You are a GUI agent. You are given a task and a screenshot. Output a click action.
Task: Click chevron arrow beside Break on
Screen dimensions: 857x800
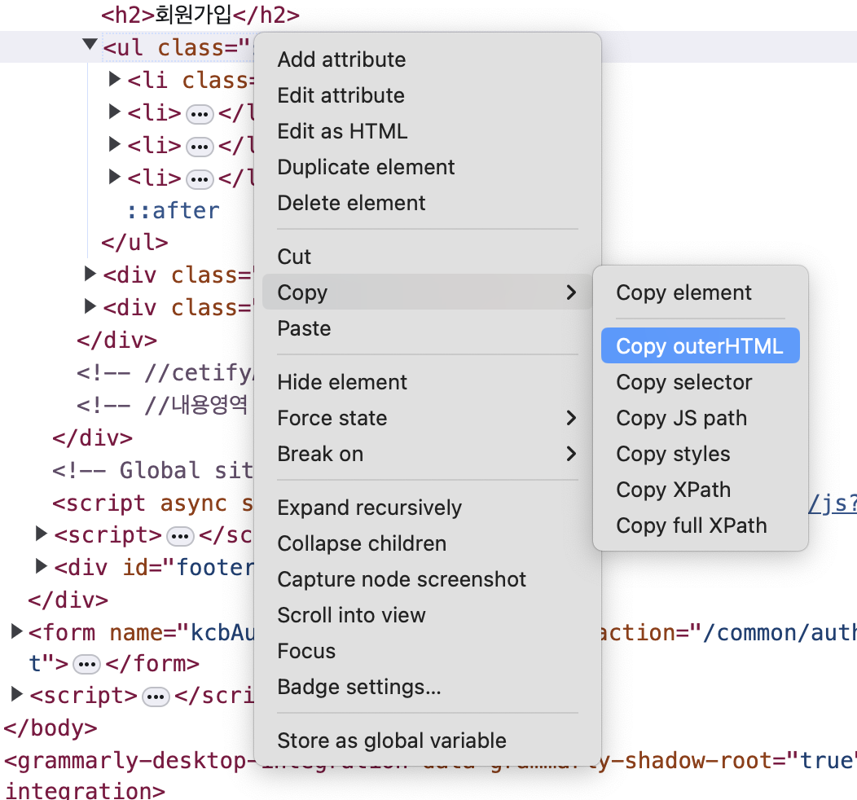point(571,454)
